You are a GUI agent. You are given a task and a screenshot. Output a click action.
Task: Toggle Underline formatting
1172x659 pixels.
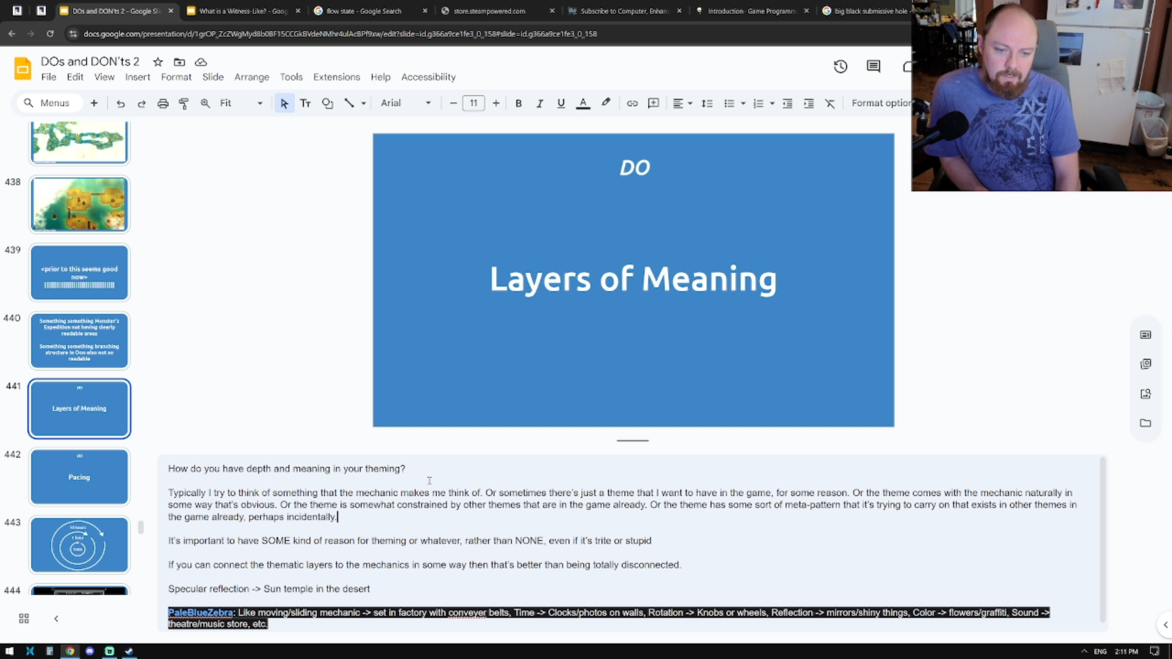coord(561,103)
